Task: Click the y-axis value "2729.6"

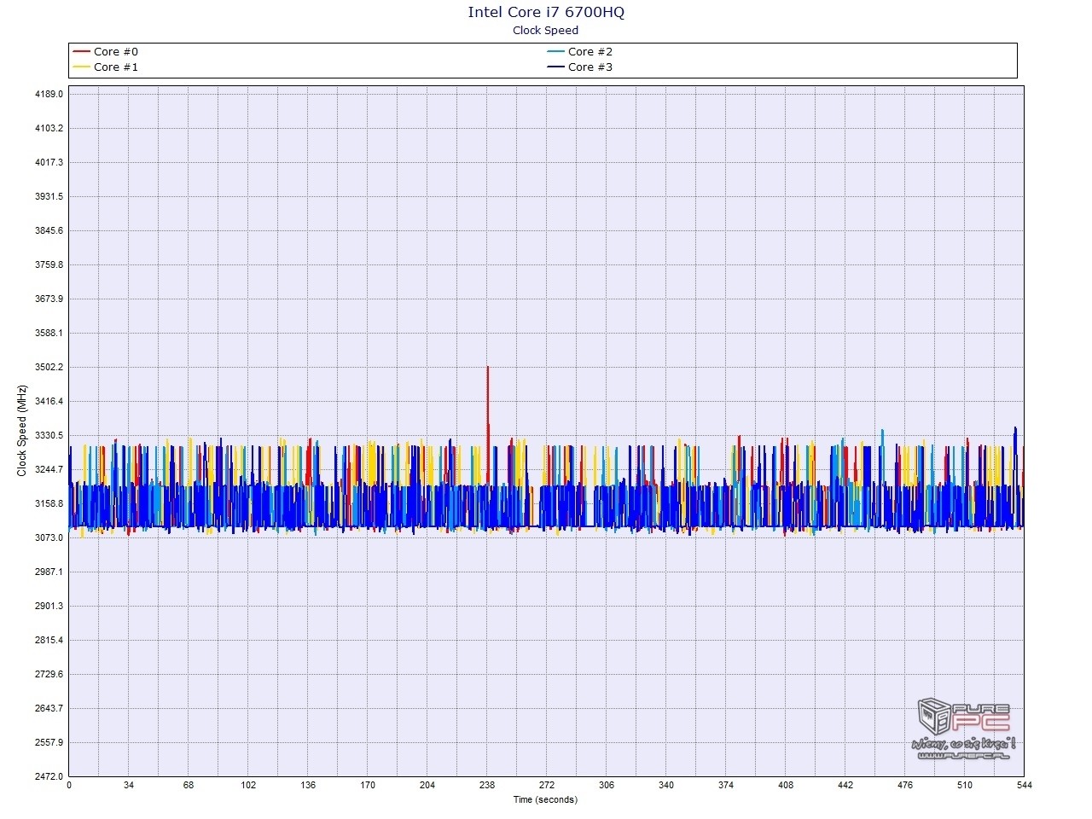Action: (49, 674)
